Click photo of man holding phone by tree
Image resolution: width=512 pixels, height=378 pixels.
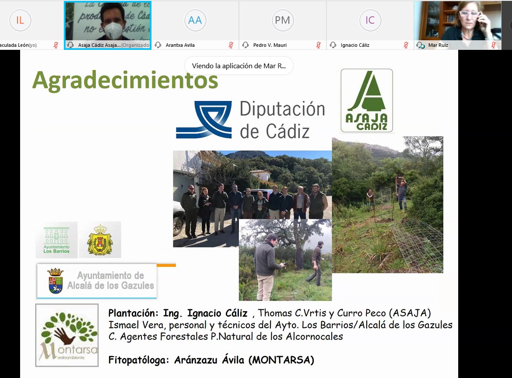(x=285, y=260)
